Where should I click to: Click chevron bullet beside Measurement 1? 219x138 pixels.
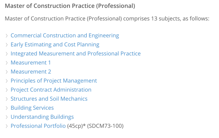pos(7,63)
